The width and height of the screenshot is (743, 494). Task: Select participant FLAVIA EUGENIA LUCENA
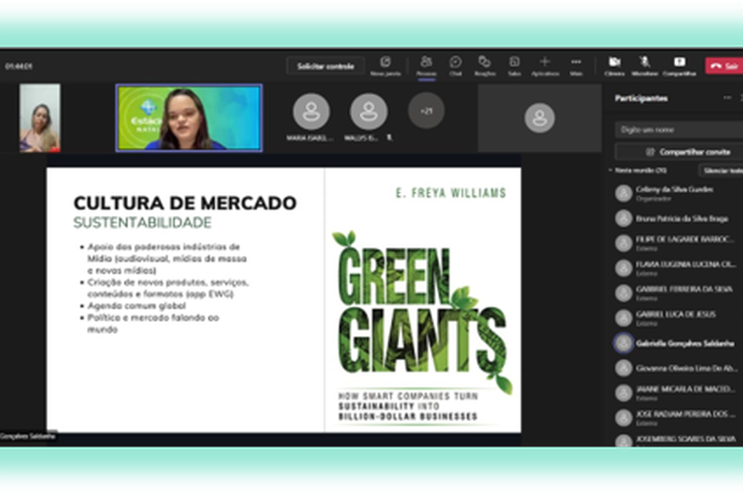(x=677, y=268)
